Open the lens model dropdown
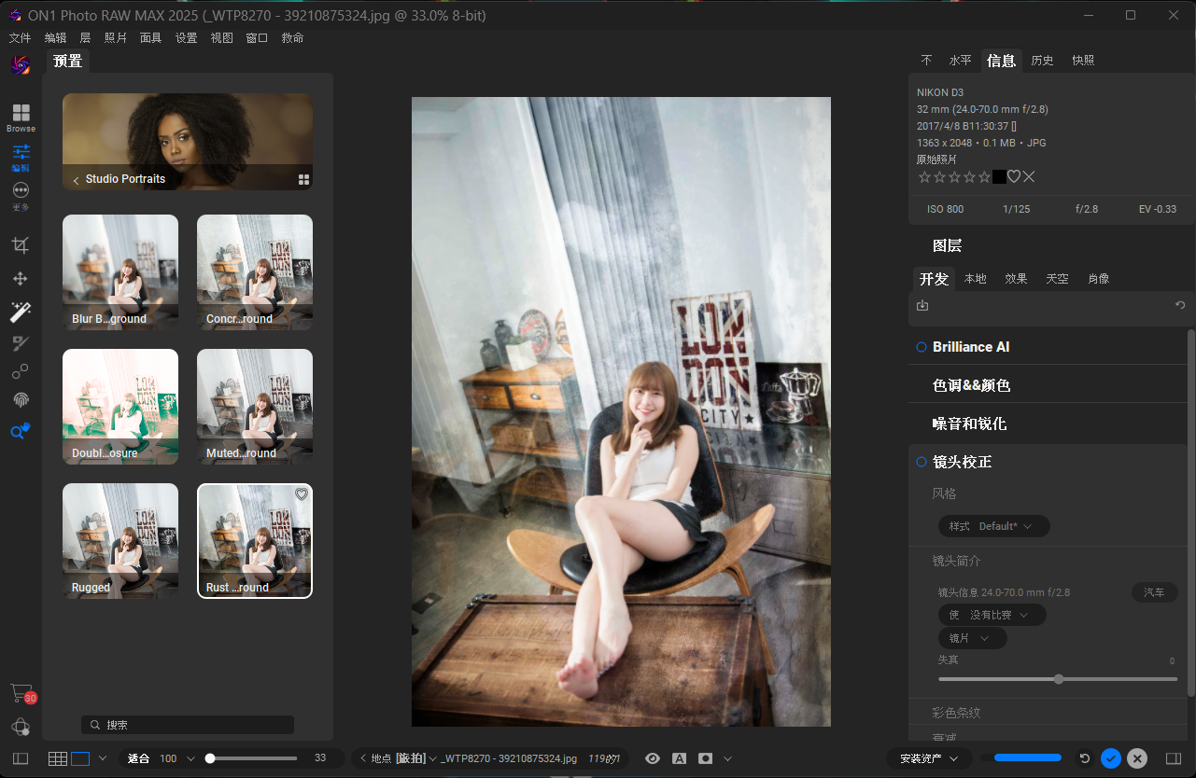The height and width of the screenshot is (778, 1196). [x=972, y=638]
